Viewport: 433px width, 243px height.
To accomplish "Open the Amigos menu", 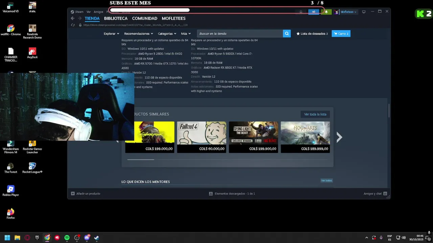I will [98, 12].
